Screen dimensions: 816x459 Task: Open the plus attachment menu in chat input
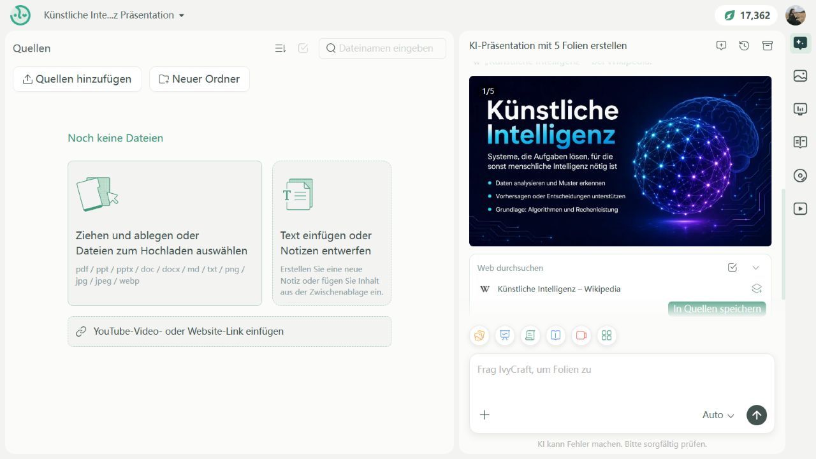point(484,415)
